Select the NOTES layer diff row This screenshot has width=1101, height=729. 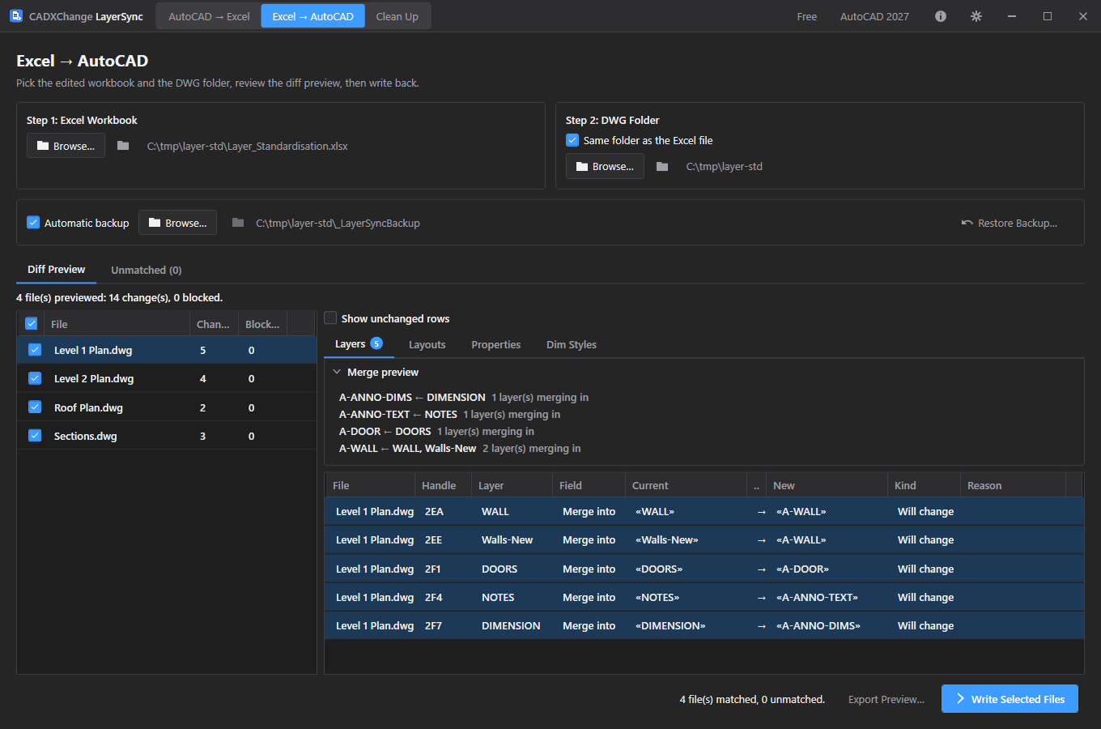(x=704, y=598)
